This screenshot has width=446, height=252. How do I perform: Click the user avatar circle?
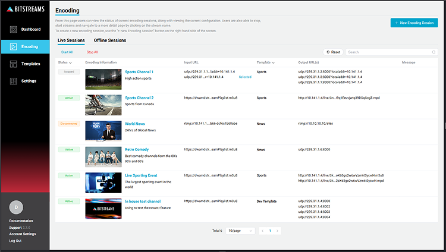pyautogui.click(x=16, y=207)
